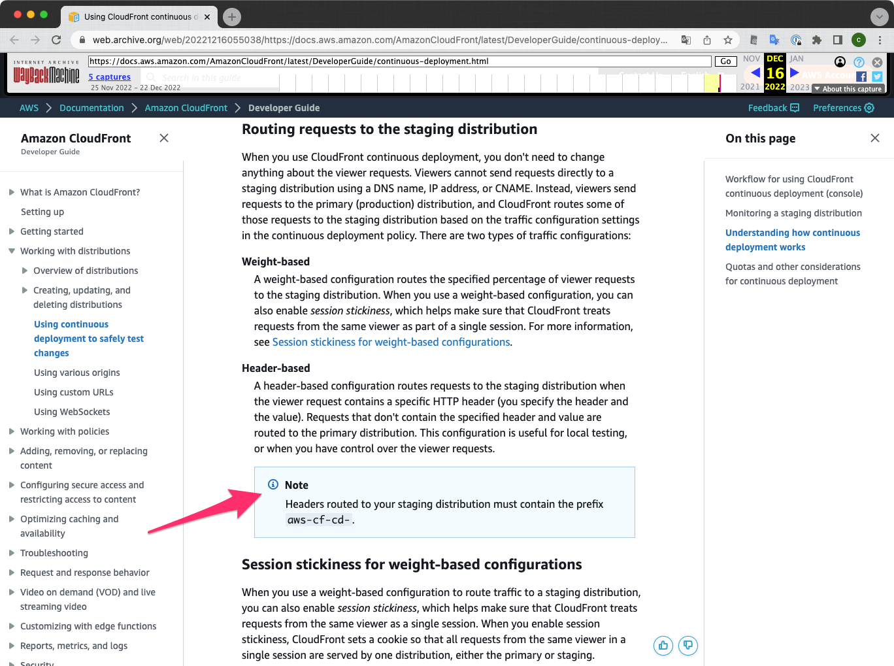894x666 pixels.
Task: Open Session stickiness for weight-based configurations link
Action: (391, 342)
